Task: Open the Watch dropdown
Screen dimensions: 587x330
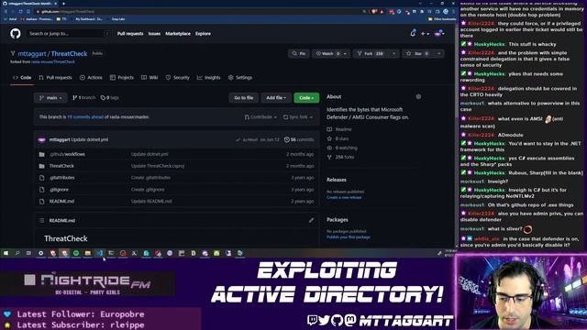Action: click(331, 53)
